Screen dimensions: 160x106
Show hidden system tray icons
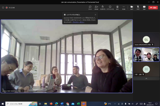pyautogui.click(x=115, y=104)
